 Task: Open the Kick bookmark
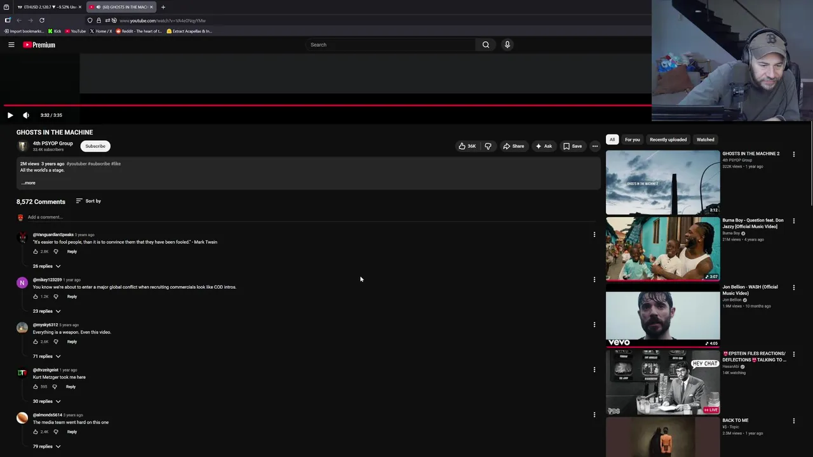pyautogui.click(x=55, y=31)
